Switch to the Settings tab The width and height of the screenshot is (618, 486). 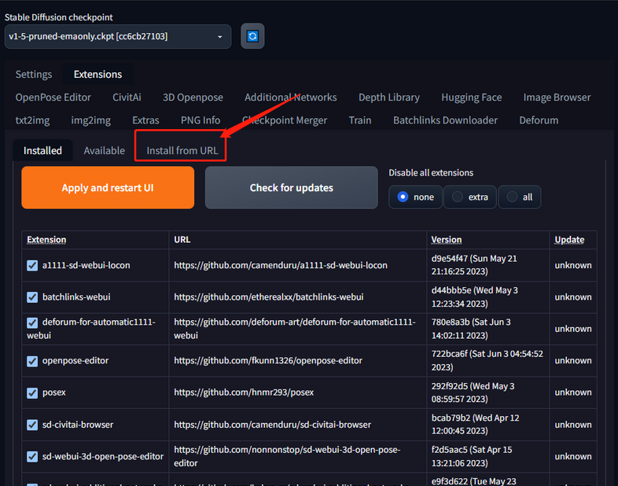(34, 75)
